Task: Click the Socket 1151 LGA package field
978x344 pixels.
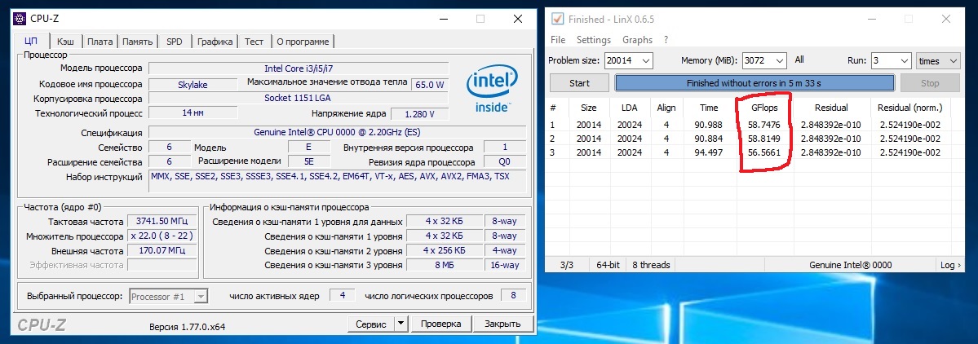Action: pyautogui.click(x=299, y=99)
